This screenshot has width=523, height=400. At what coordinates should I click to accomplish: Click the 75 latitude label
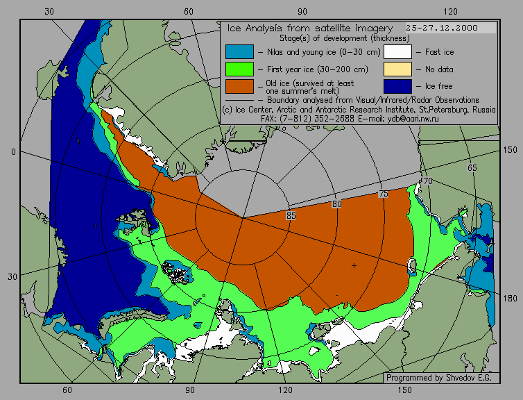[x=384, y=194]
